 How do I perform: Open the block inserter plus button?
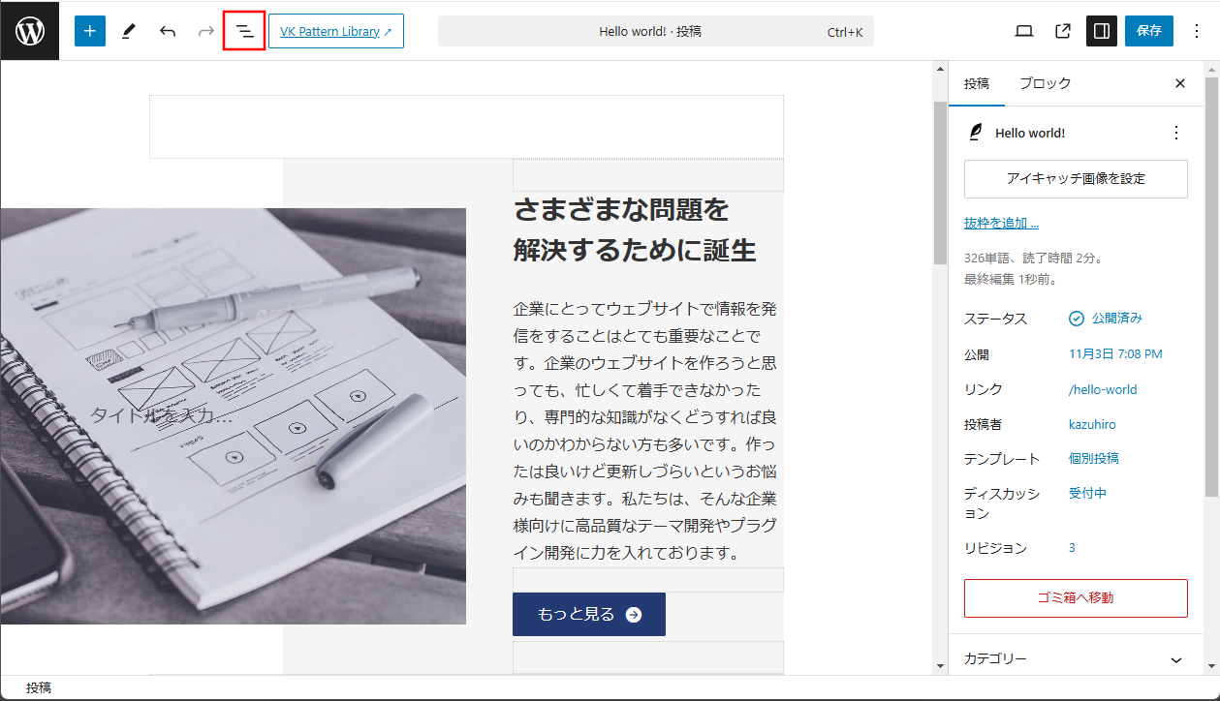click(90, 31)
